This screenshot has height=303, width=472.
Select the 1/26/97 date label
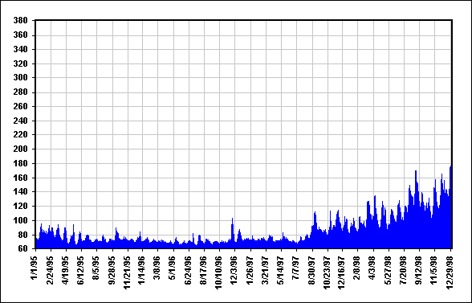pos(250,269)
